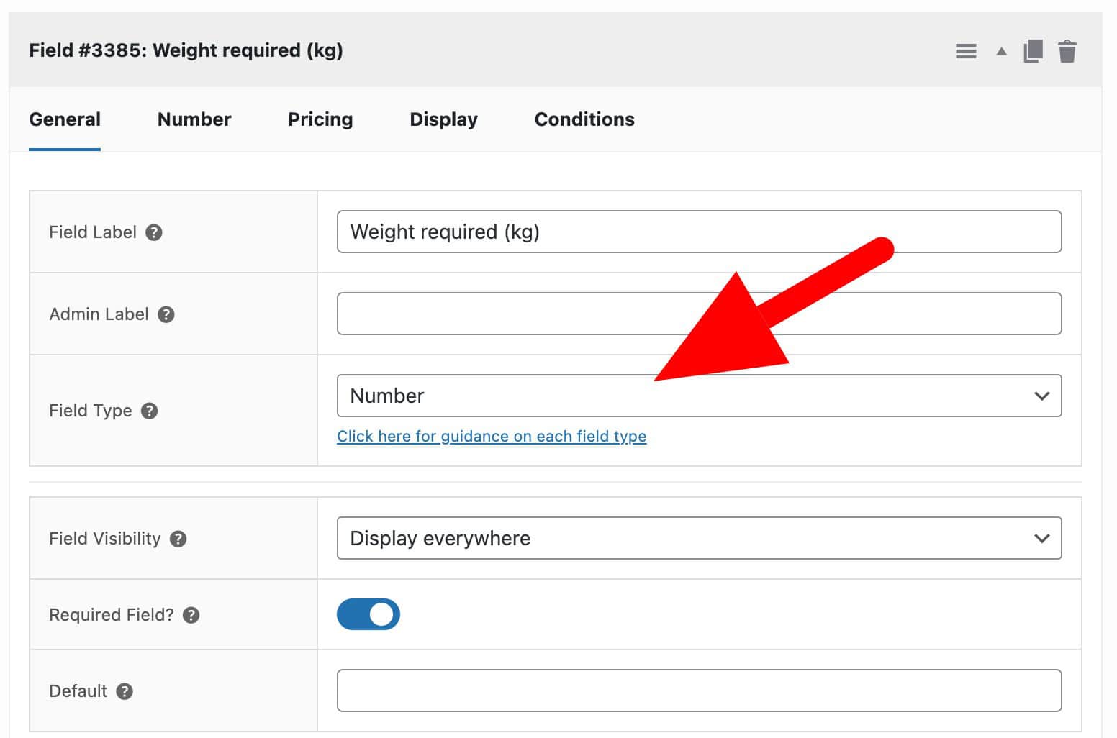Screen dimensions: 1117x738
Task: Open the Field Visibility help tooltip
Action: 178,538
